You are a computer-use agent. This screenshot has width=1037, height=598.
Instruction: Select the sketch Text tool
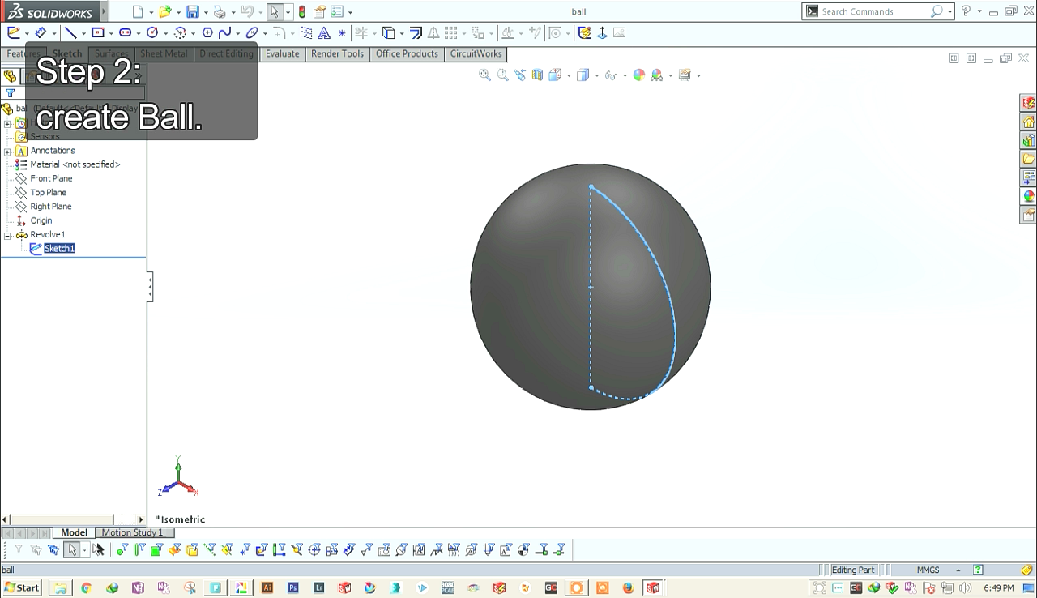323,32
